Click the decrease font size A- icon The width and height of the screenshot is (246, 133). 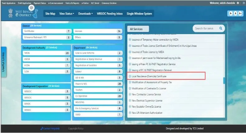(230, 14)
